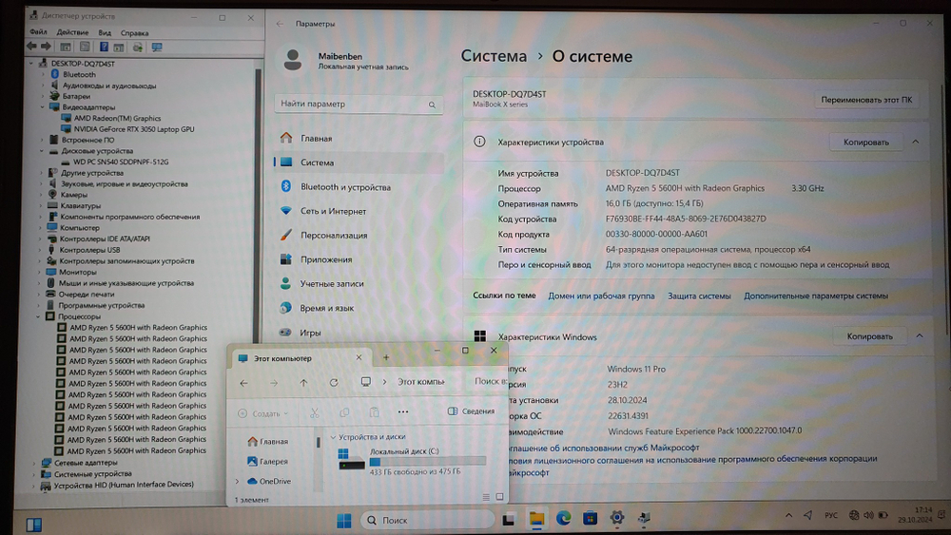Open Microsoft Store from taskbar
Screen dimensions: 951x535
click(591, 518)
